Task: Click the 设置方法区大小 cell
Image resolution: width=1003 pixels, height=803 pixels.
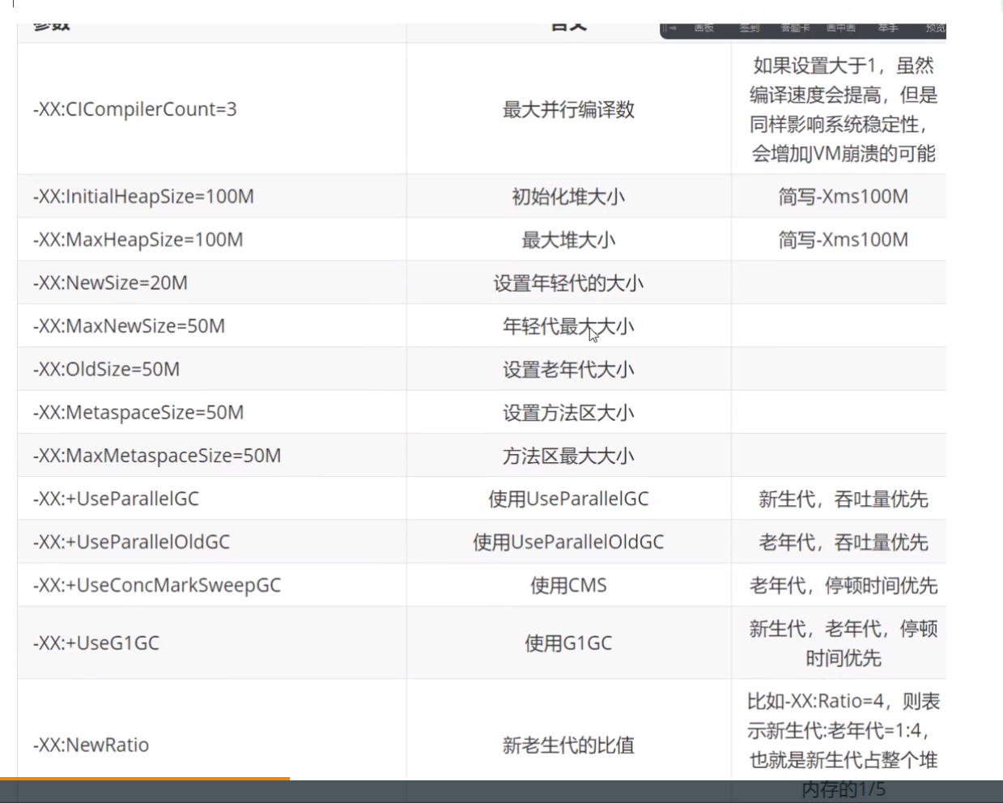Action: click(x=568, y=412)
